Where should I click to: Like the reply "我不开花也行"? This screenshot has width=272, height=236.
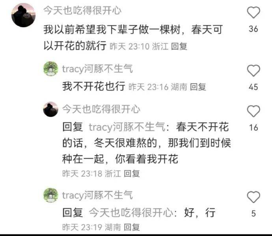coord(253,71)
